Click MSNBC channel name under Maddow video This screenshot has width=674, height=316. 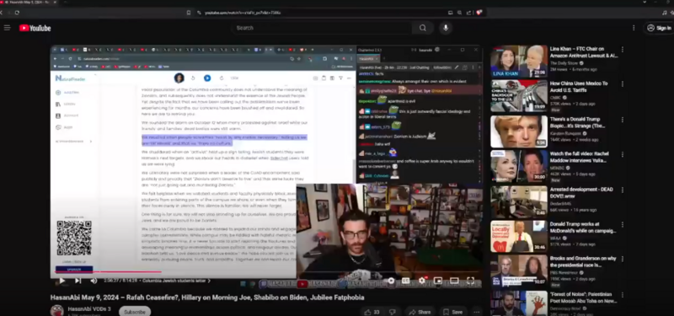click(558, 168)
